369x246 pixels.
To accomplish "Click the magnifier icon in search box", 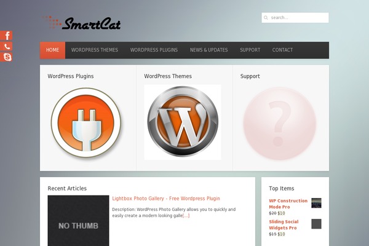I will (x=266, y=18).
